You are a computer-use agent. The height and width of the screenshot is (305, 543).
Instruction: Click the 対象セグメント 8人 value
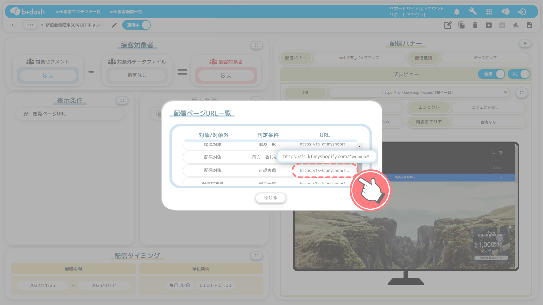click(48, 75)
